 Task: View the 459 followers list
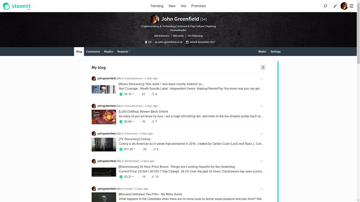[x=161, y=36]
